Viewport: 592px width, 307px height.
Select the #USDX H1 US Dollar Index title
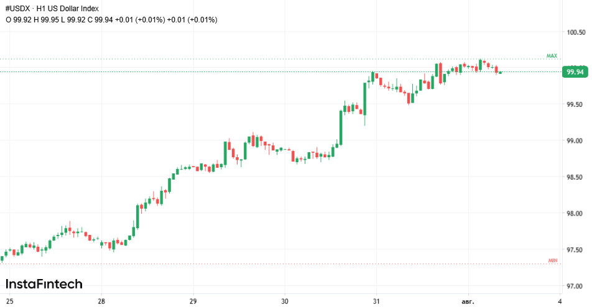(52, 8)
